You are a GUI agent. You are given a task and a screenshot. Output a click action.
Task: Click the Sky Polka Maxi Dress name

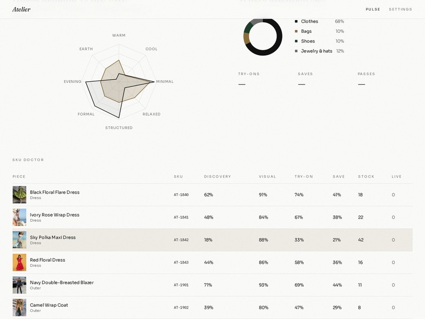coord(53,237)
